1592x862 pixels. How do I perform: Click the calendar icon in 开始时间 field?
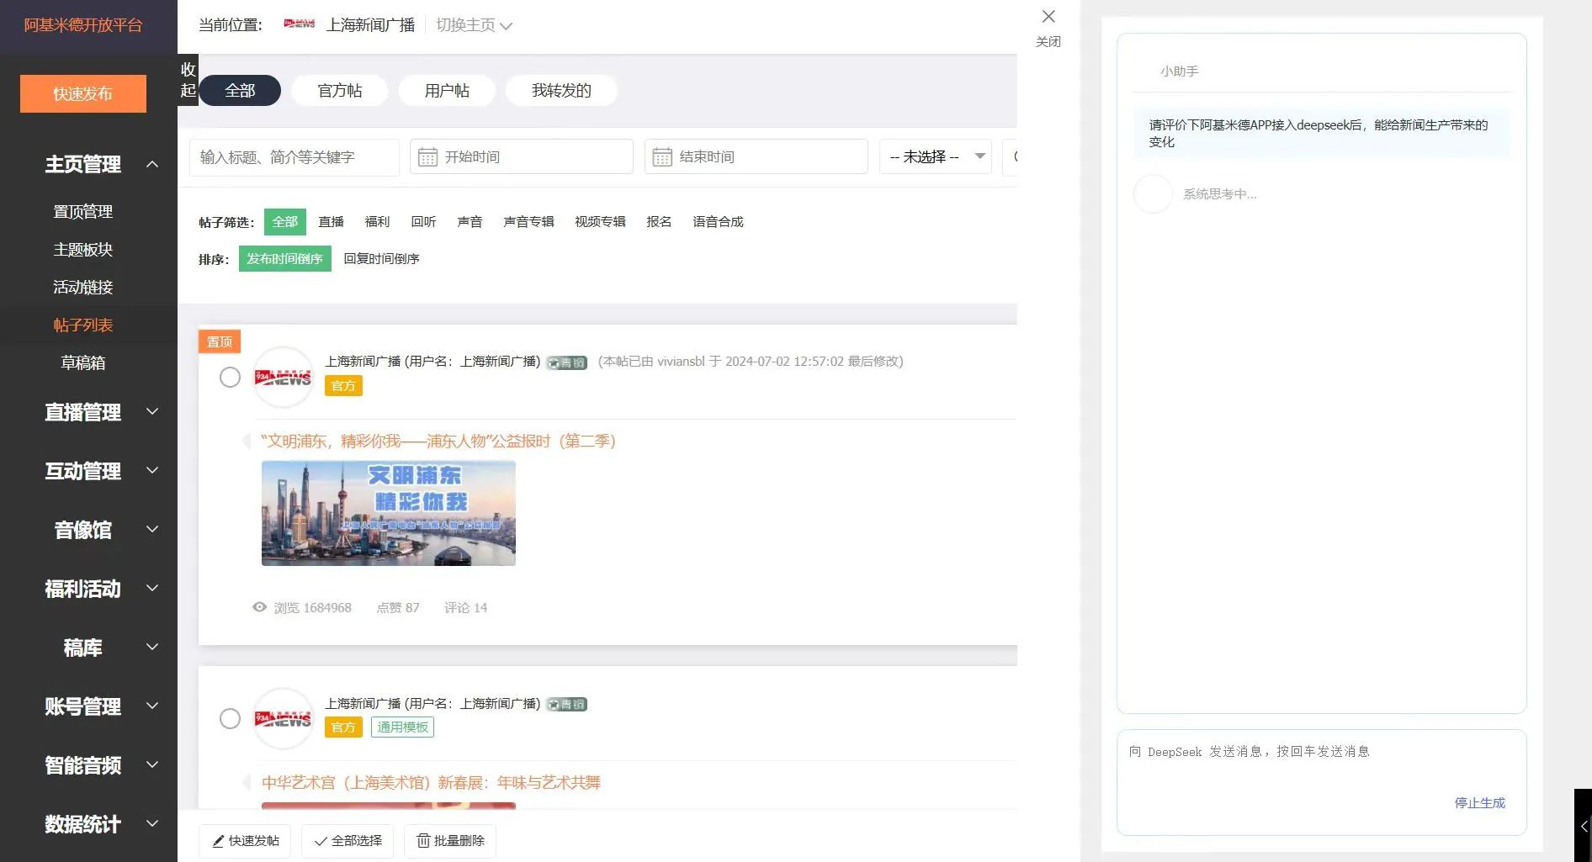(x=427, y=157)
